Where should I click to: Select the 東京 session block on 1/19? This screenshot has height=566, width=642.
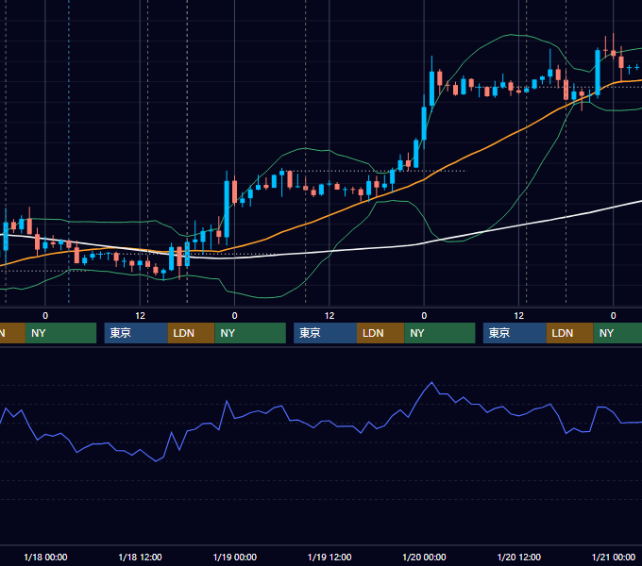(325, 333)
